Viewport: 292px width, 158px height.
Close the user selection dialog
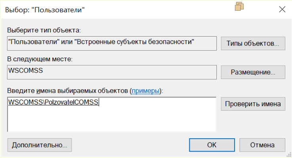(282, 9)
